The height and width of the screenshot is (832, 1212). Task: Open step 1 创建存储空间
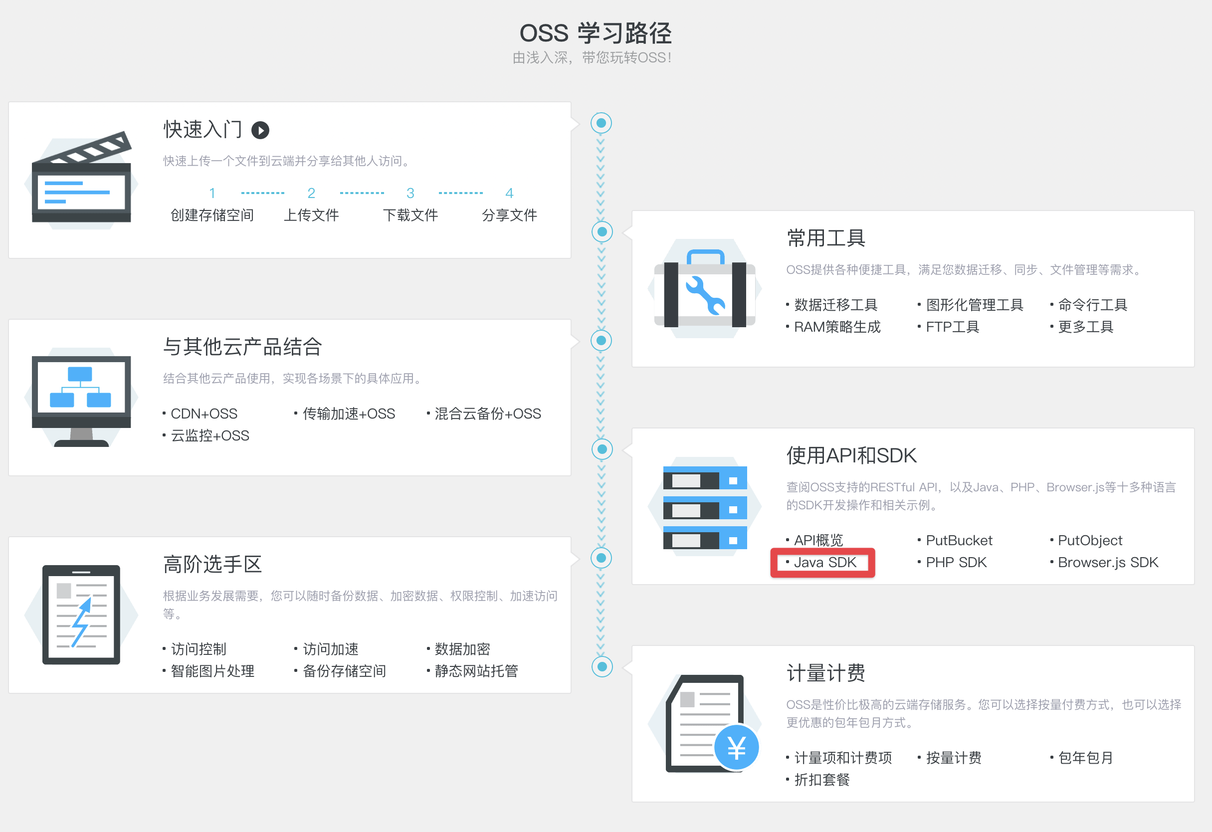[x=212, y=215]
